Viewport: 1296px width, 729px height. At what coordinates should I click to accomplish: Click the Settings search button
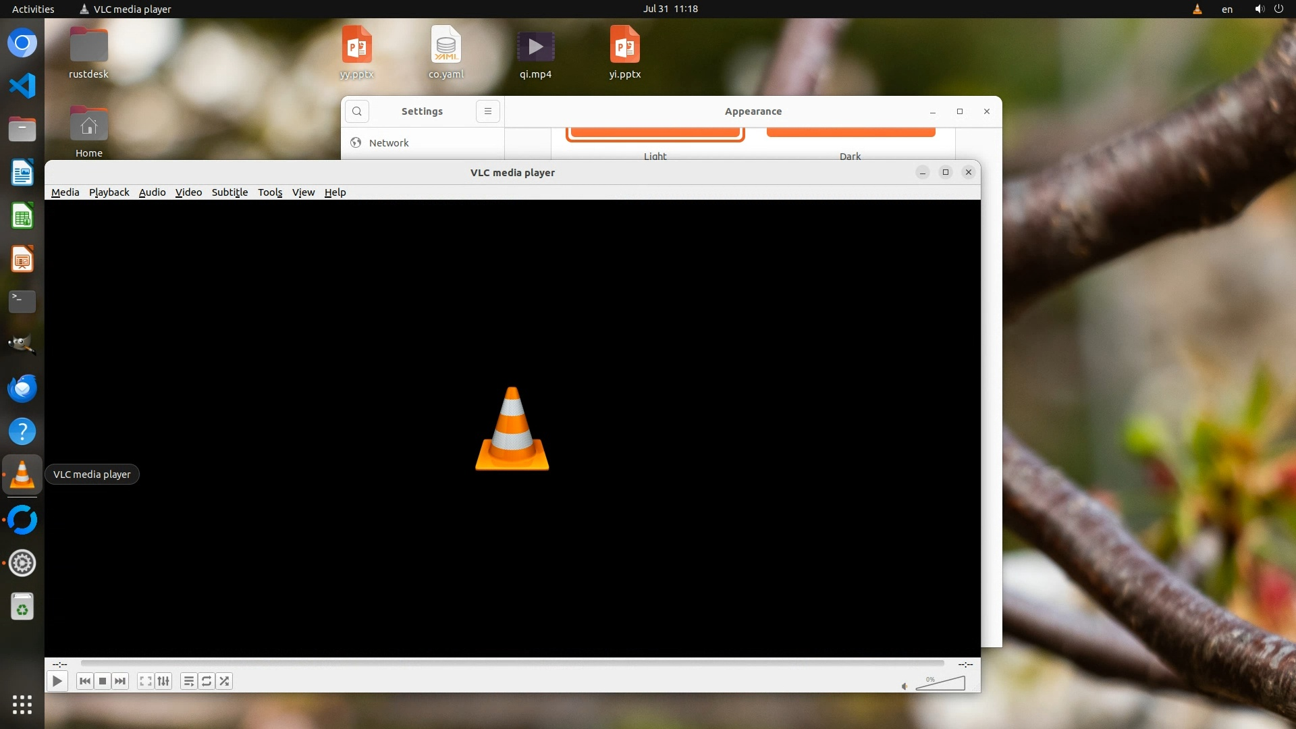pyautogui.click(x=357, y=111)
